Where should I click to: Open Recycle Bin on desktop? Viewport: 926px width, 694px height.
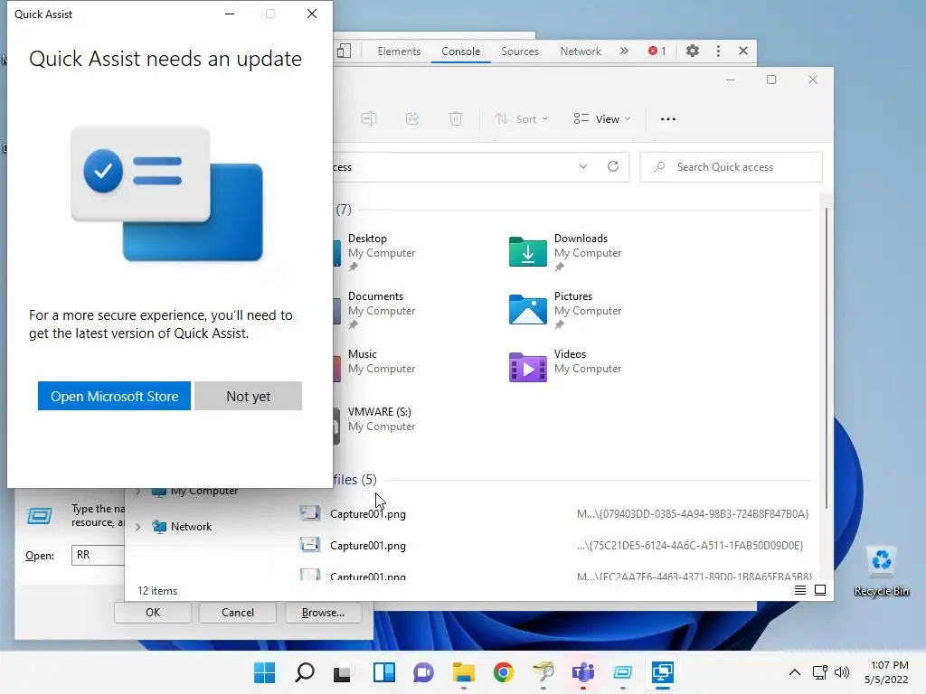pos(881,571)
